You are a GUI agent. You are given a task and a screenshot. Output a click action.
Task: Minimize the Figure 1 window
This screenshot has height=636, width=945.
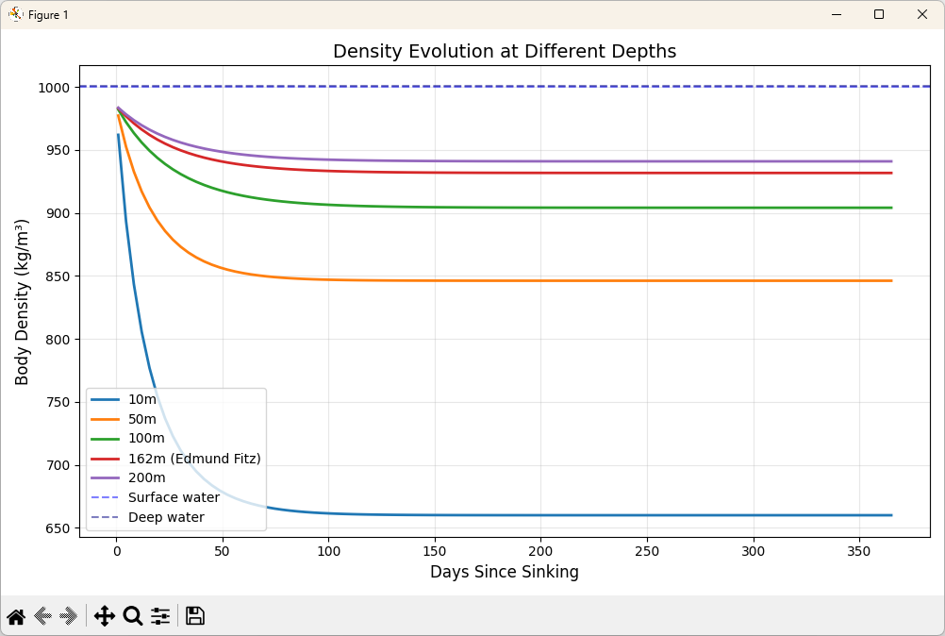tap(836, 14)
